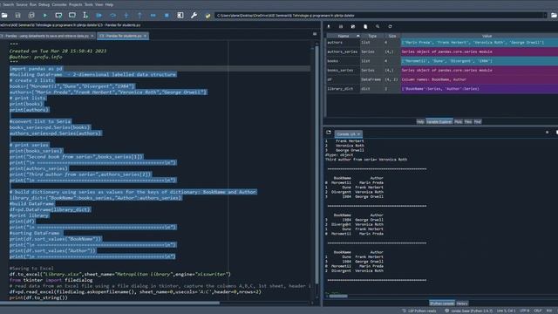Open Preferences via the wrench icon
The width and height of the screenshot is (558, 314).
(194, 16)
